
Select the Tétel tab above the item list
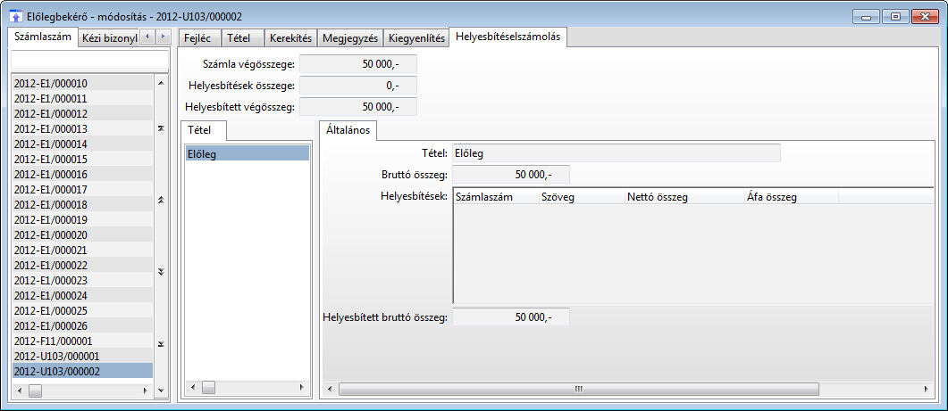click(x=203, y=130)
